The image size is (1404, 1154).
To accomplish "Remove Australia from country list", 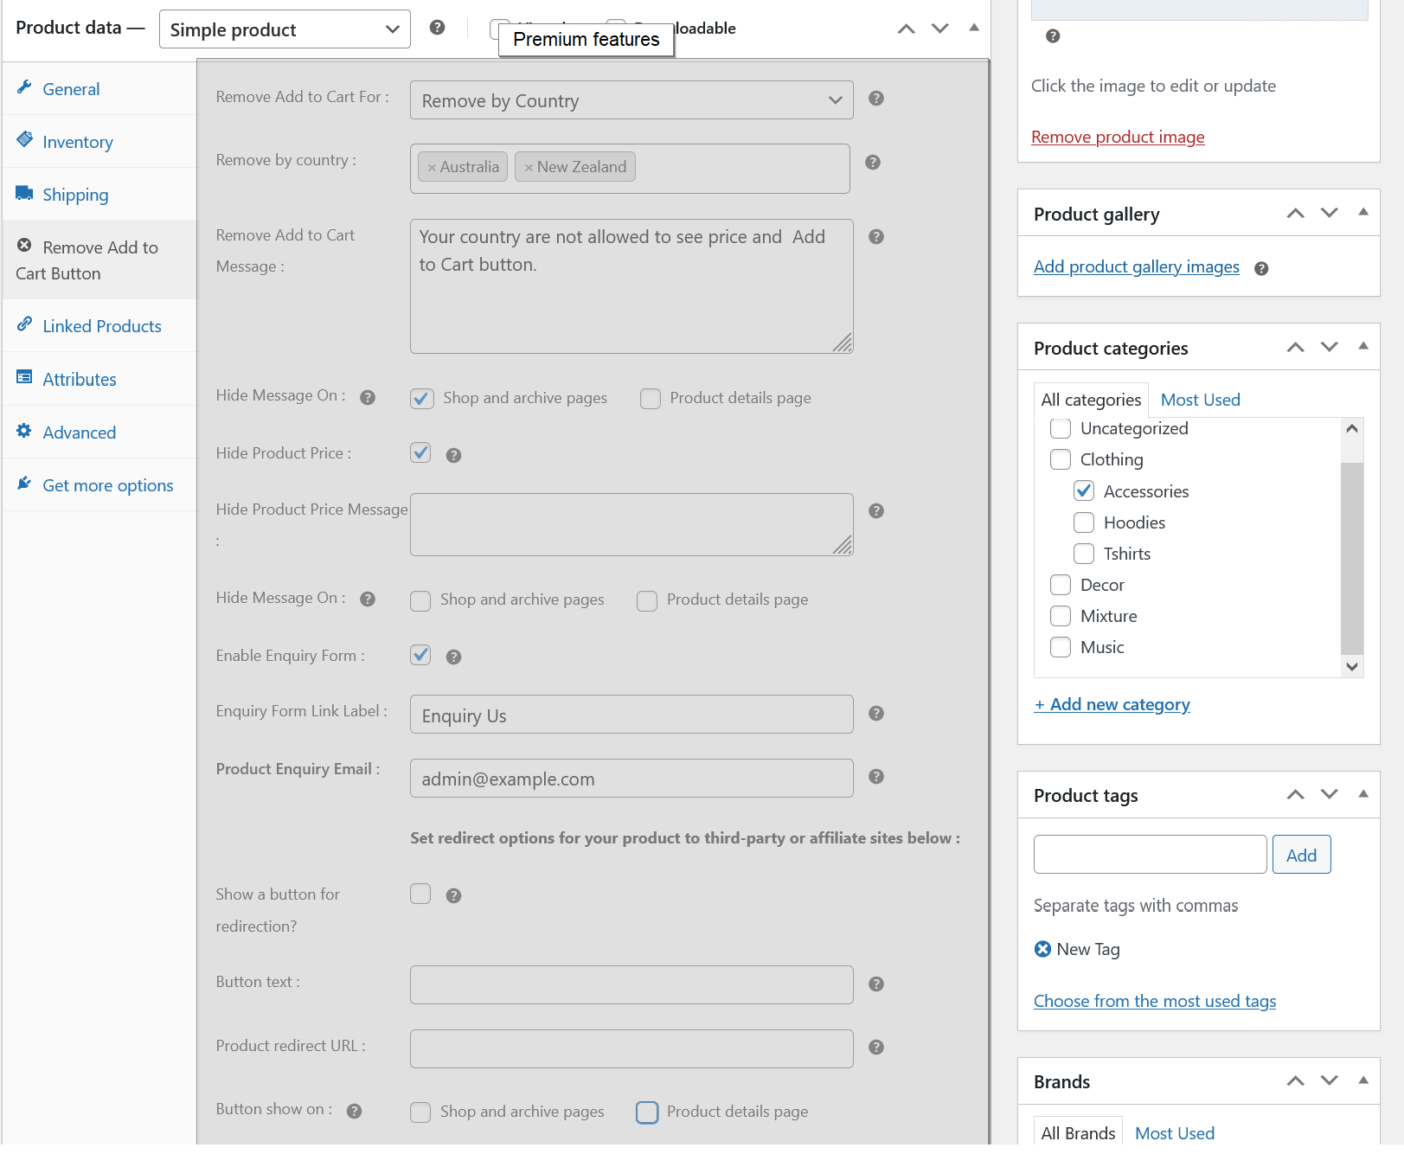I will pyautogui.click(x=432, y=168).
